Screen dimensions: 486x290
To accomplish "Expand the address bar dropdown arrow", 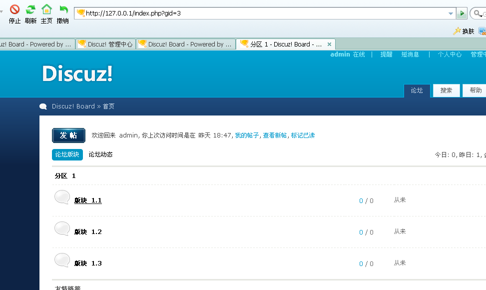I will pyautogui.click(x=451, y=13).
